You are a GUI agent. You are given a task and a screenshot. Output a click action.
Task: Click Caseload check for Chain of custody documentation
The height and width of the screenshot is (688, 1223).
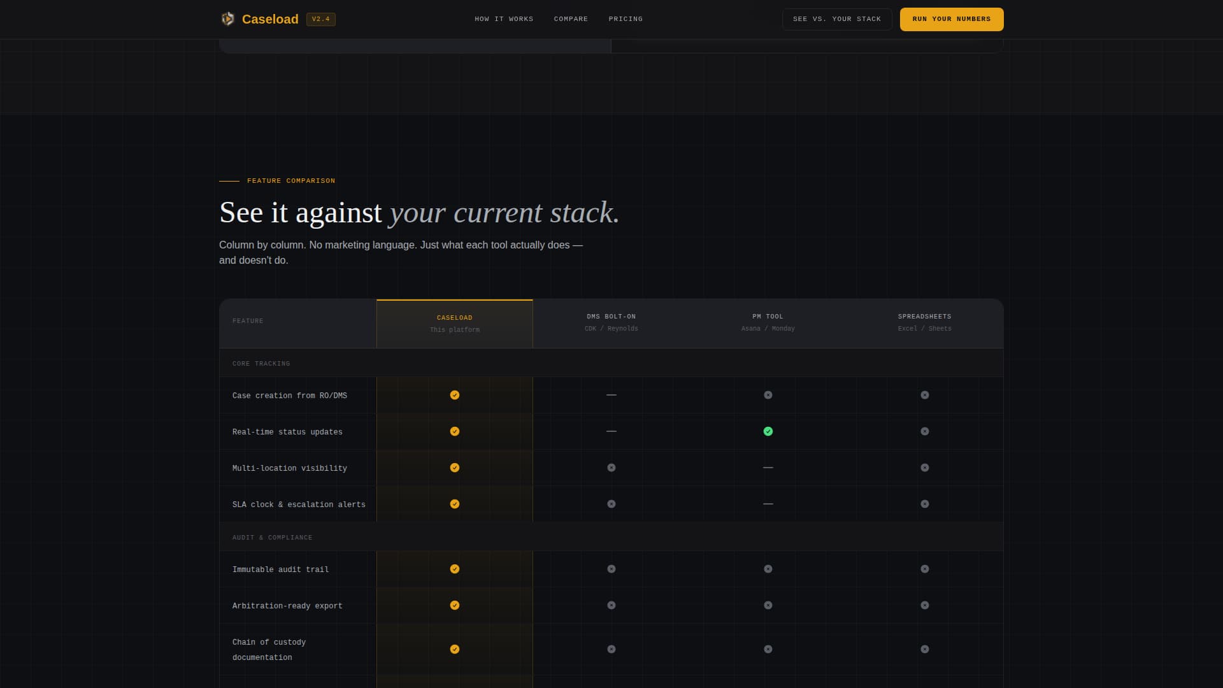point(455,649)
